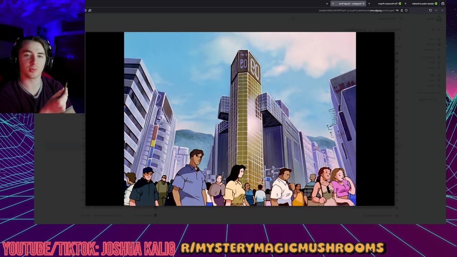Go forward to the next page
Screen dimensions: 457x257
[436, 10]
